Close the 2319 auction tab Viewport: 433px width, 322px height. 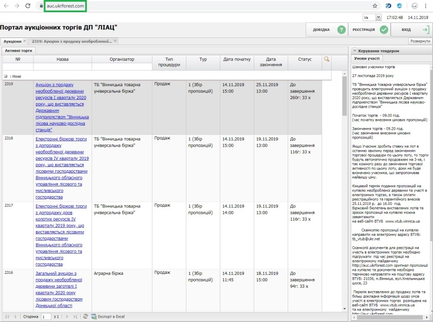tap(115, 41)
